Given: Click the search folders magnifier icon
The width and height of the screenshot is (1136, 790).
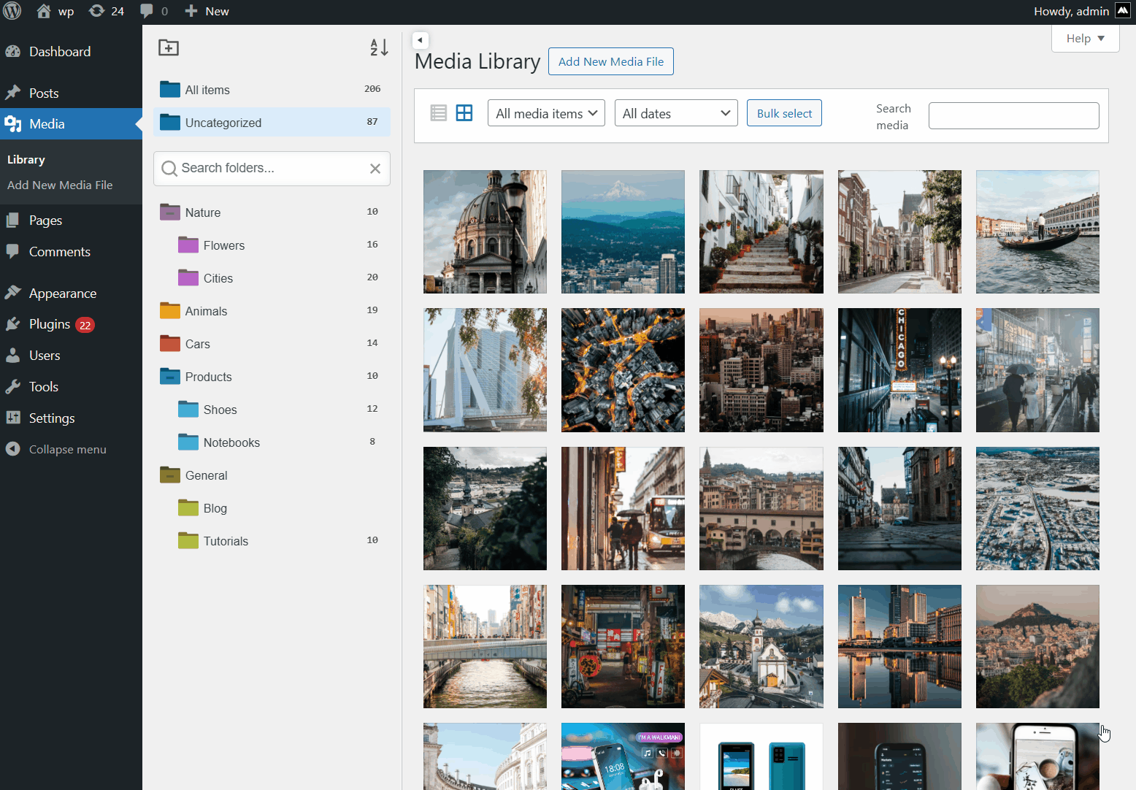Looking at the screenshot, I should coord(169,169).
